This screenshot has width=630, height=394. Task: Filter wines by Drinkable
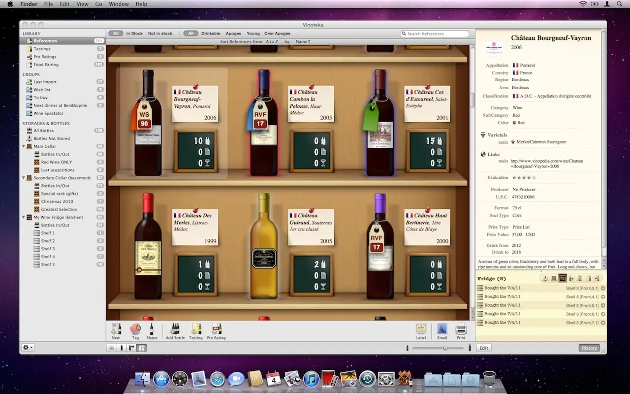click(211, 33)
